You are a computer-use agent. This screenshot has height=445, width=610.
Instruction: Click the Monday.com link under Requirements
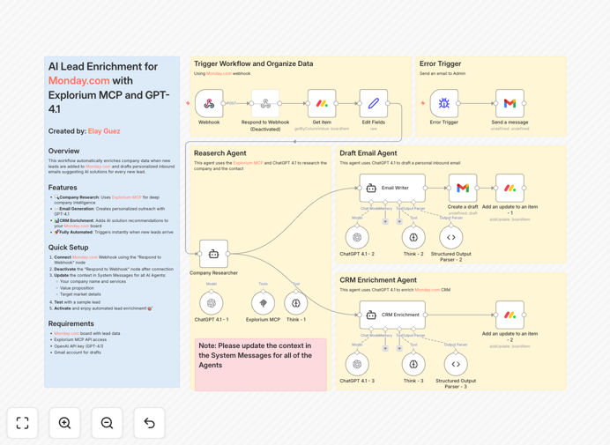point(66,333)
